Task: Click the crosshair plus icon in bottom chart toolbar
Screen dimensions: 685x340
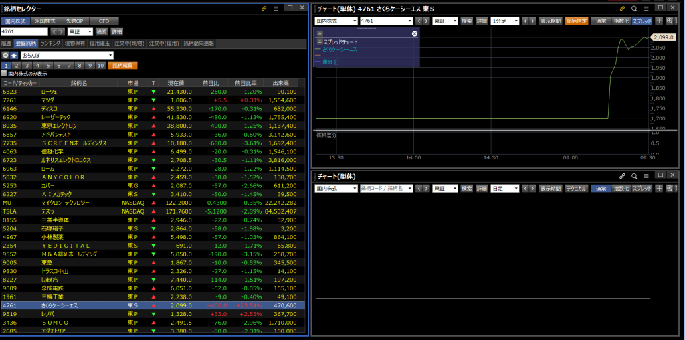Action: tap(659, 188)
